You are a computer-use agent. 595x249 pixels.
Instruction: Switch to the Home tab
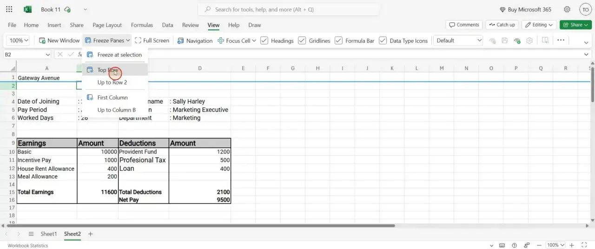point(31,25)
